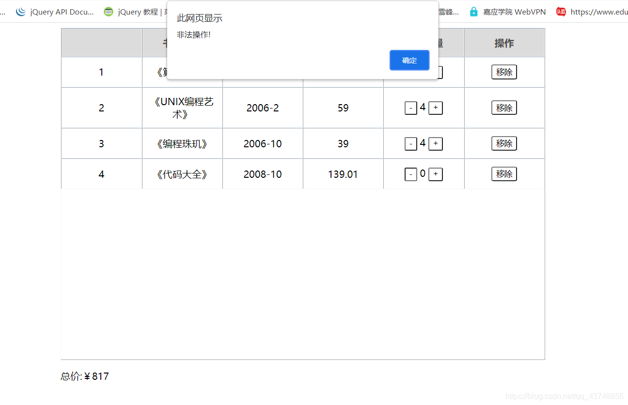Click 嘉应学院 WebVPN bookmark text
628x405 pixels.
tap(514, 12)
